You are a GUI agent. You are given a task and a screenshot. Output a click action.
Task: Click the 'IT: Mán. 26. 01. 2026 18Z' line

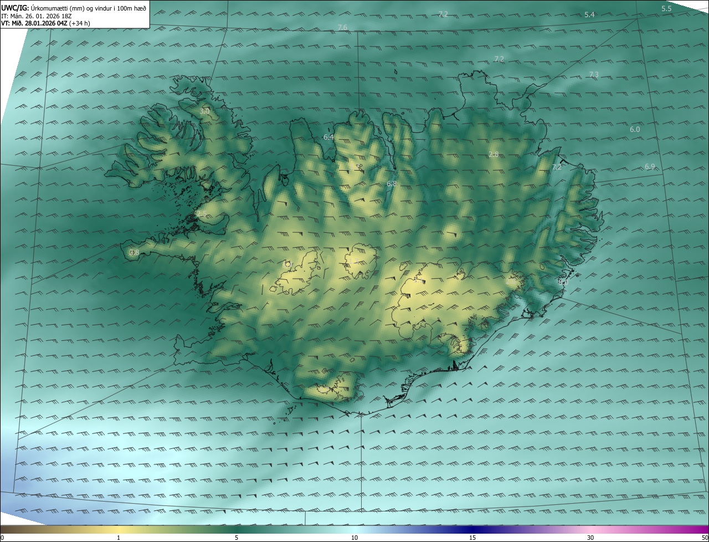[x=38, y=16]
